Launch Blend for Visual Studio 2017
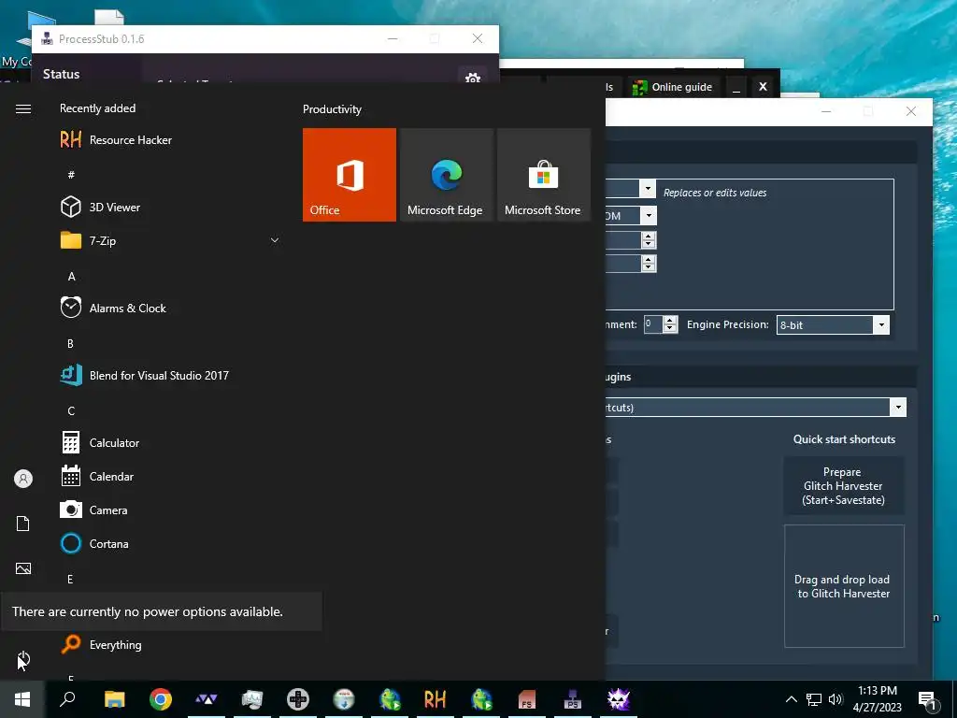The image size is (957, 718). (x=171, y=376)
